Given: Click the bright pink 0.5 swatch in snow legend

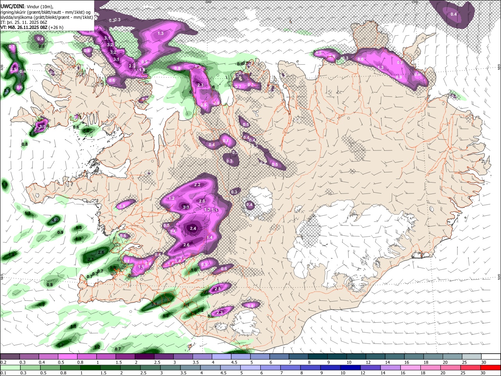Looking at the screenshot, I should (x=67, y=357).
